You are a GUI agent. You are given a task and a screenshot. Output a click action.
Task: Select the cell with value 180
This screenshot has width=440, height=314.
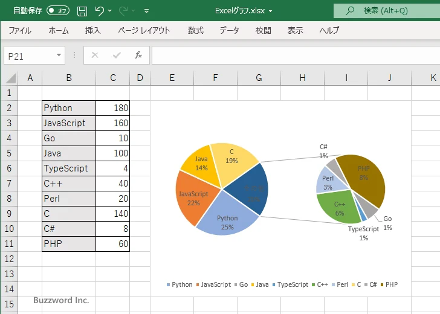click(113, 108)
